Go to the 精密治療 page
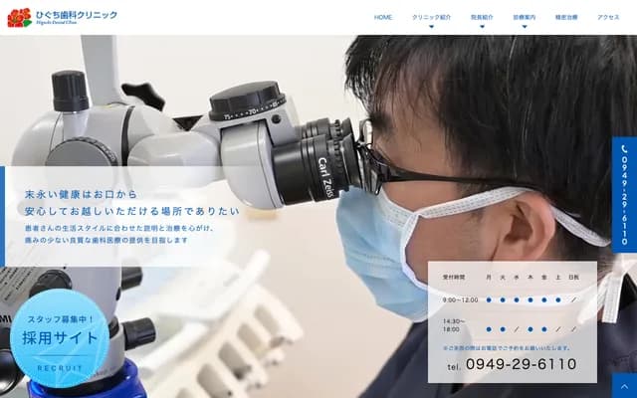 point(566,17)
